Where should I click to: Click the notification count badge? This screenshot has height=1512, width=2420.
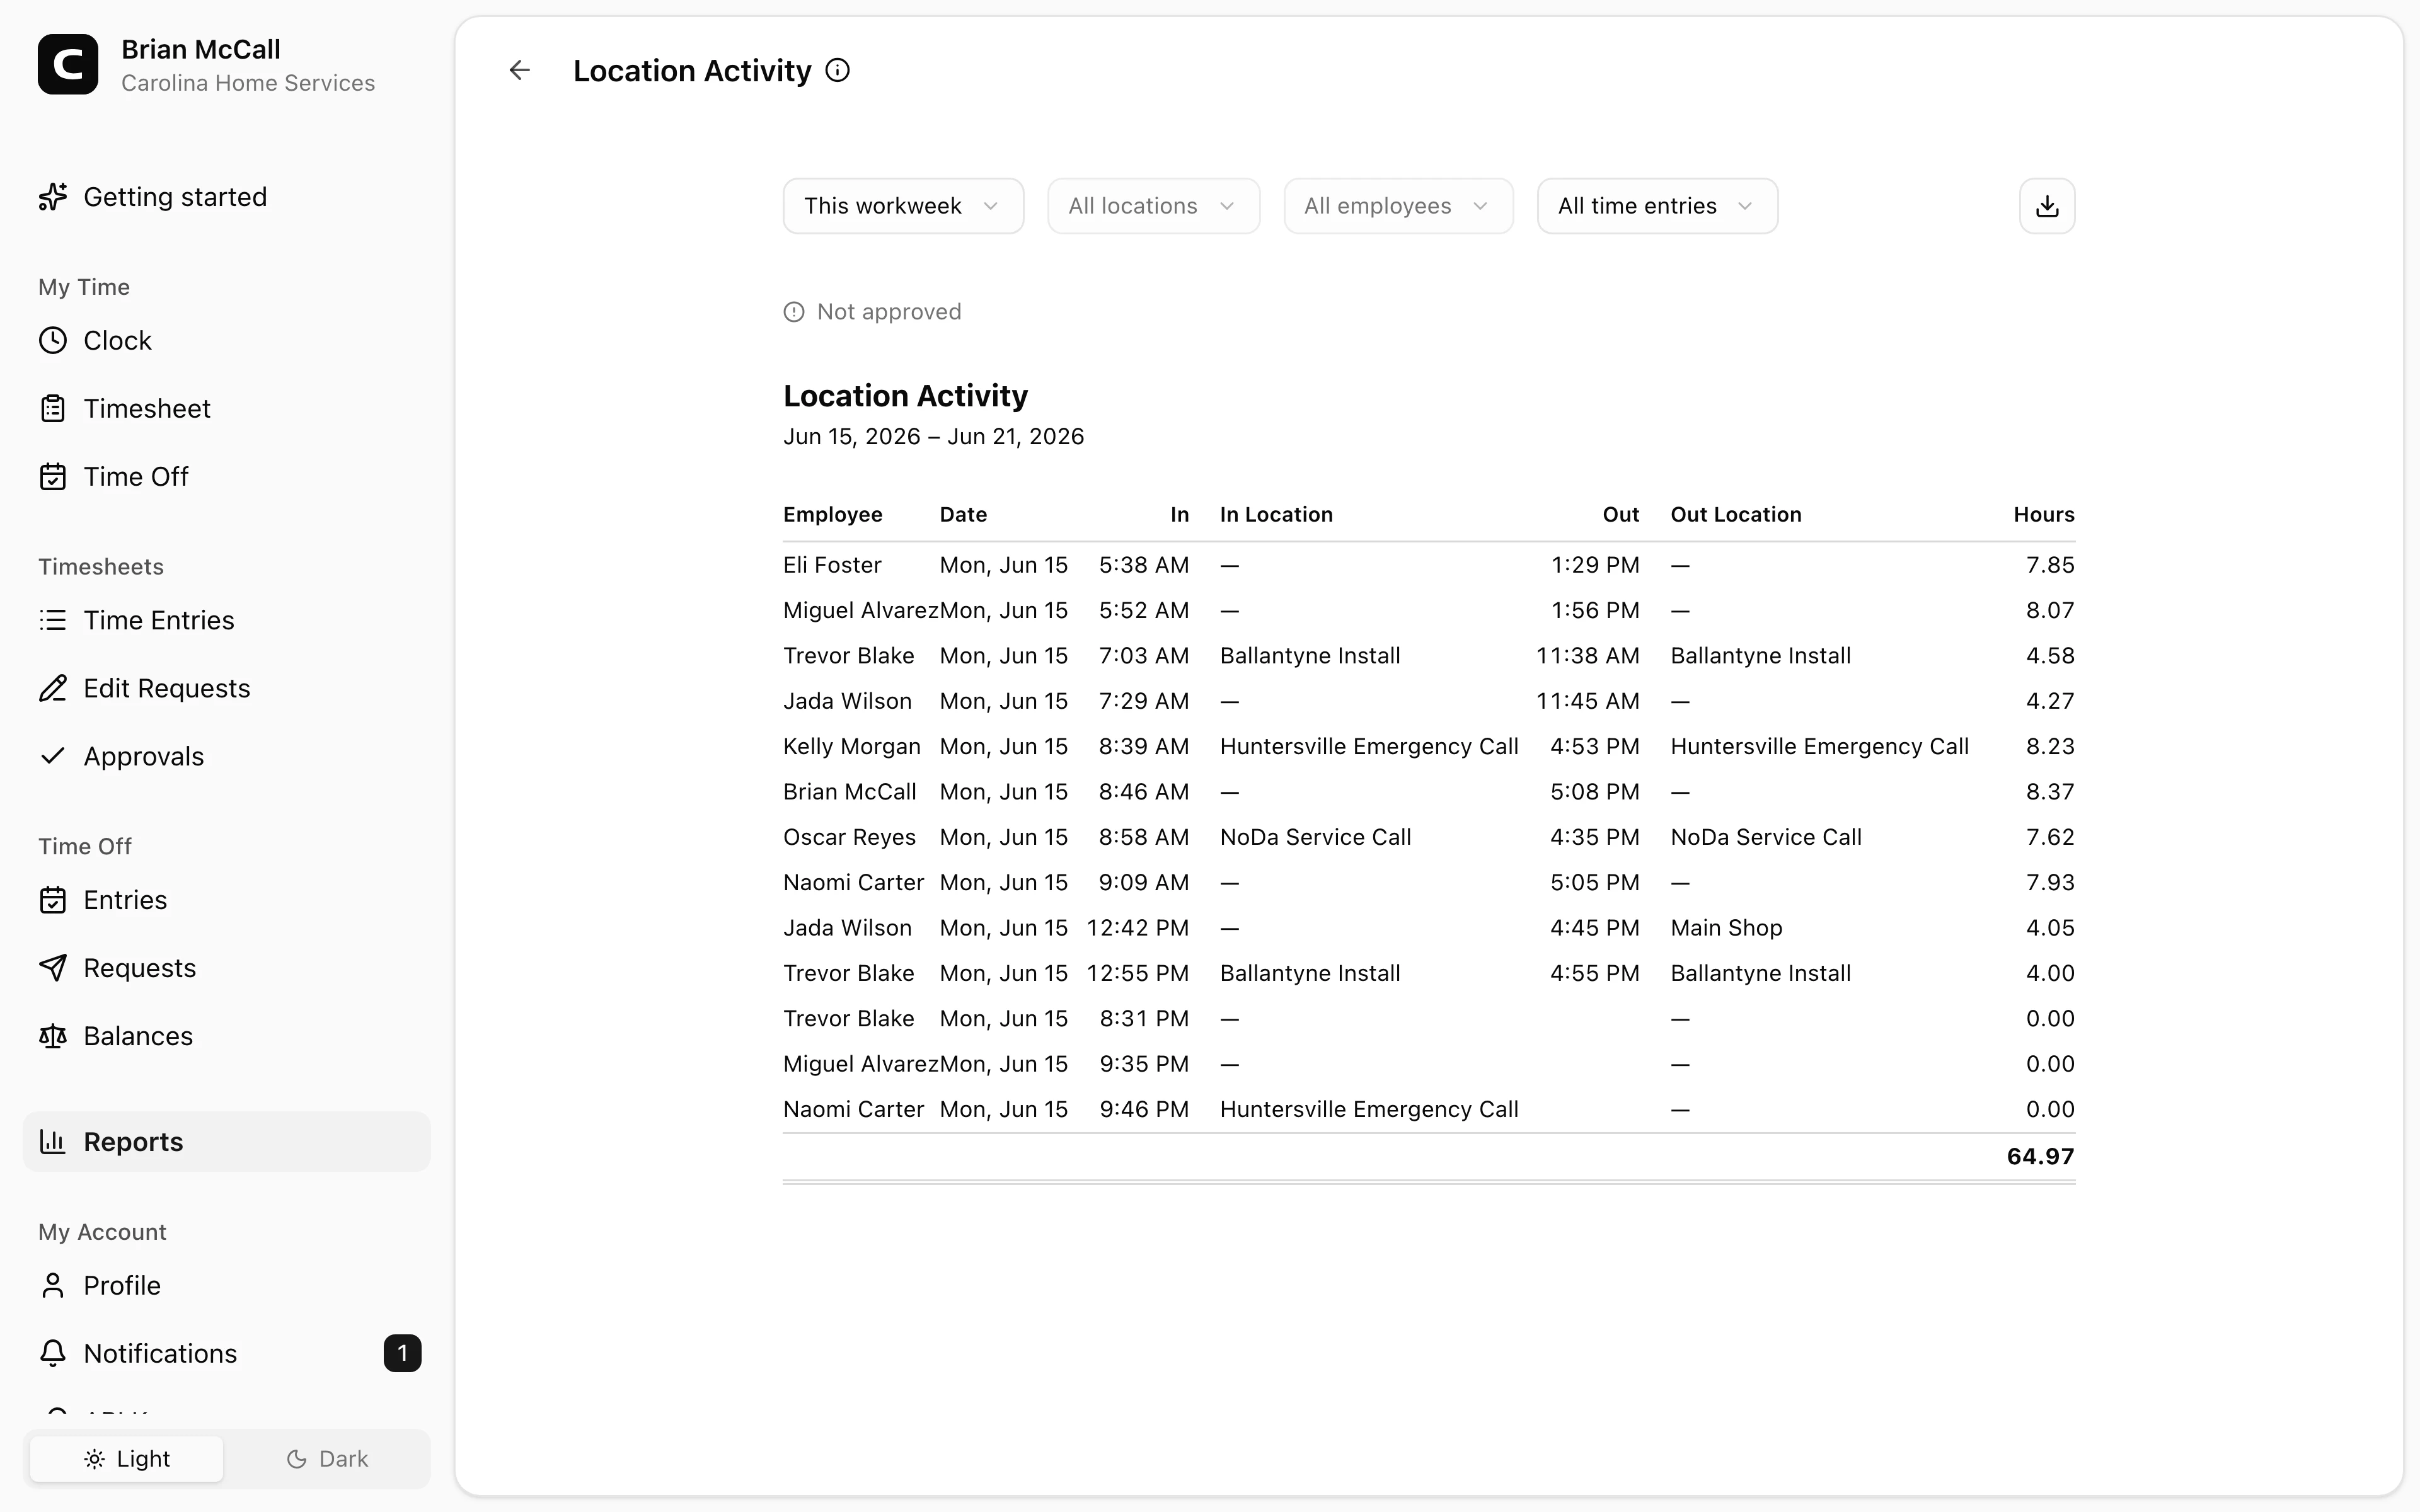[402, 1354]
